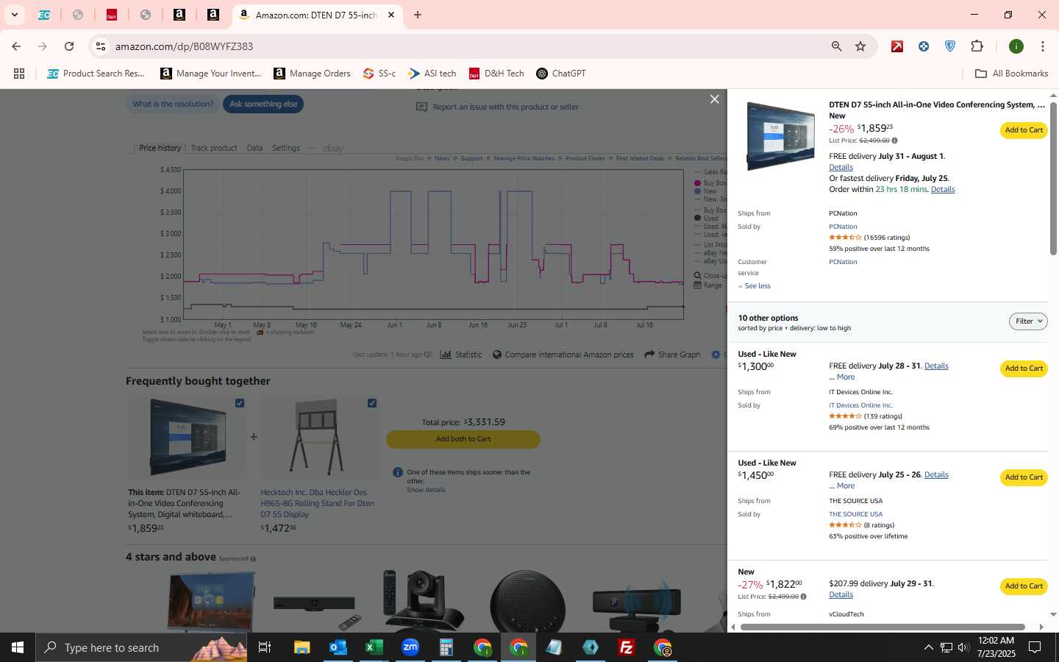
Task: Click the Close-up magnifier icon on graph
Action: click(698, 276)
